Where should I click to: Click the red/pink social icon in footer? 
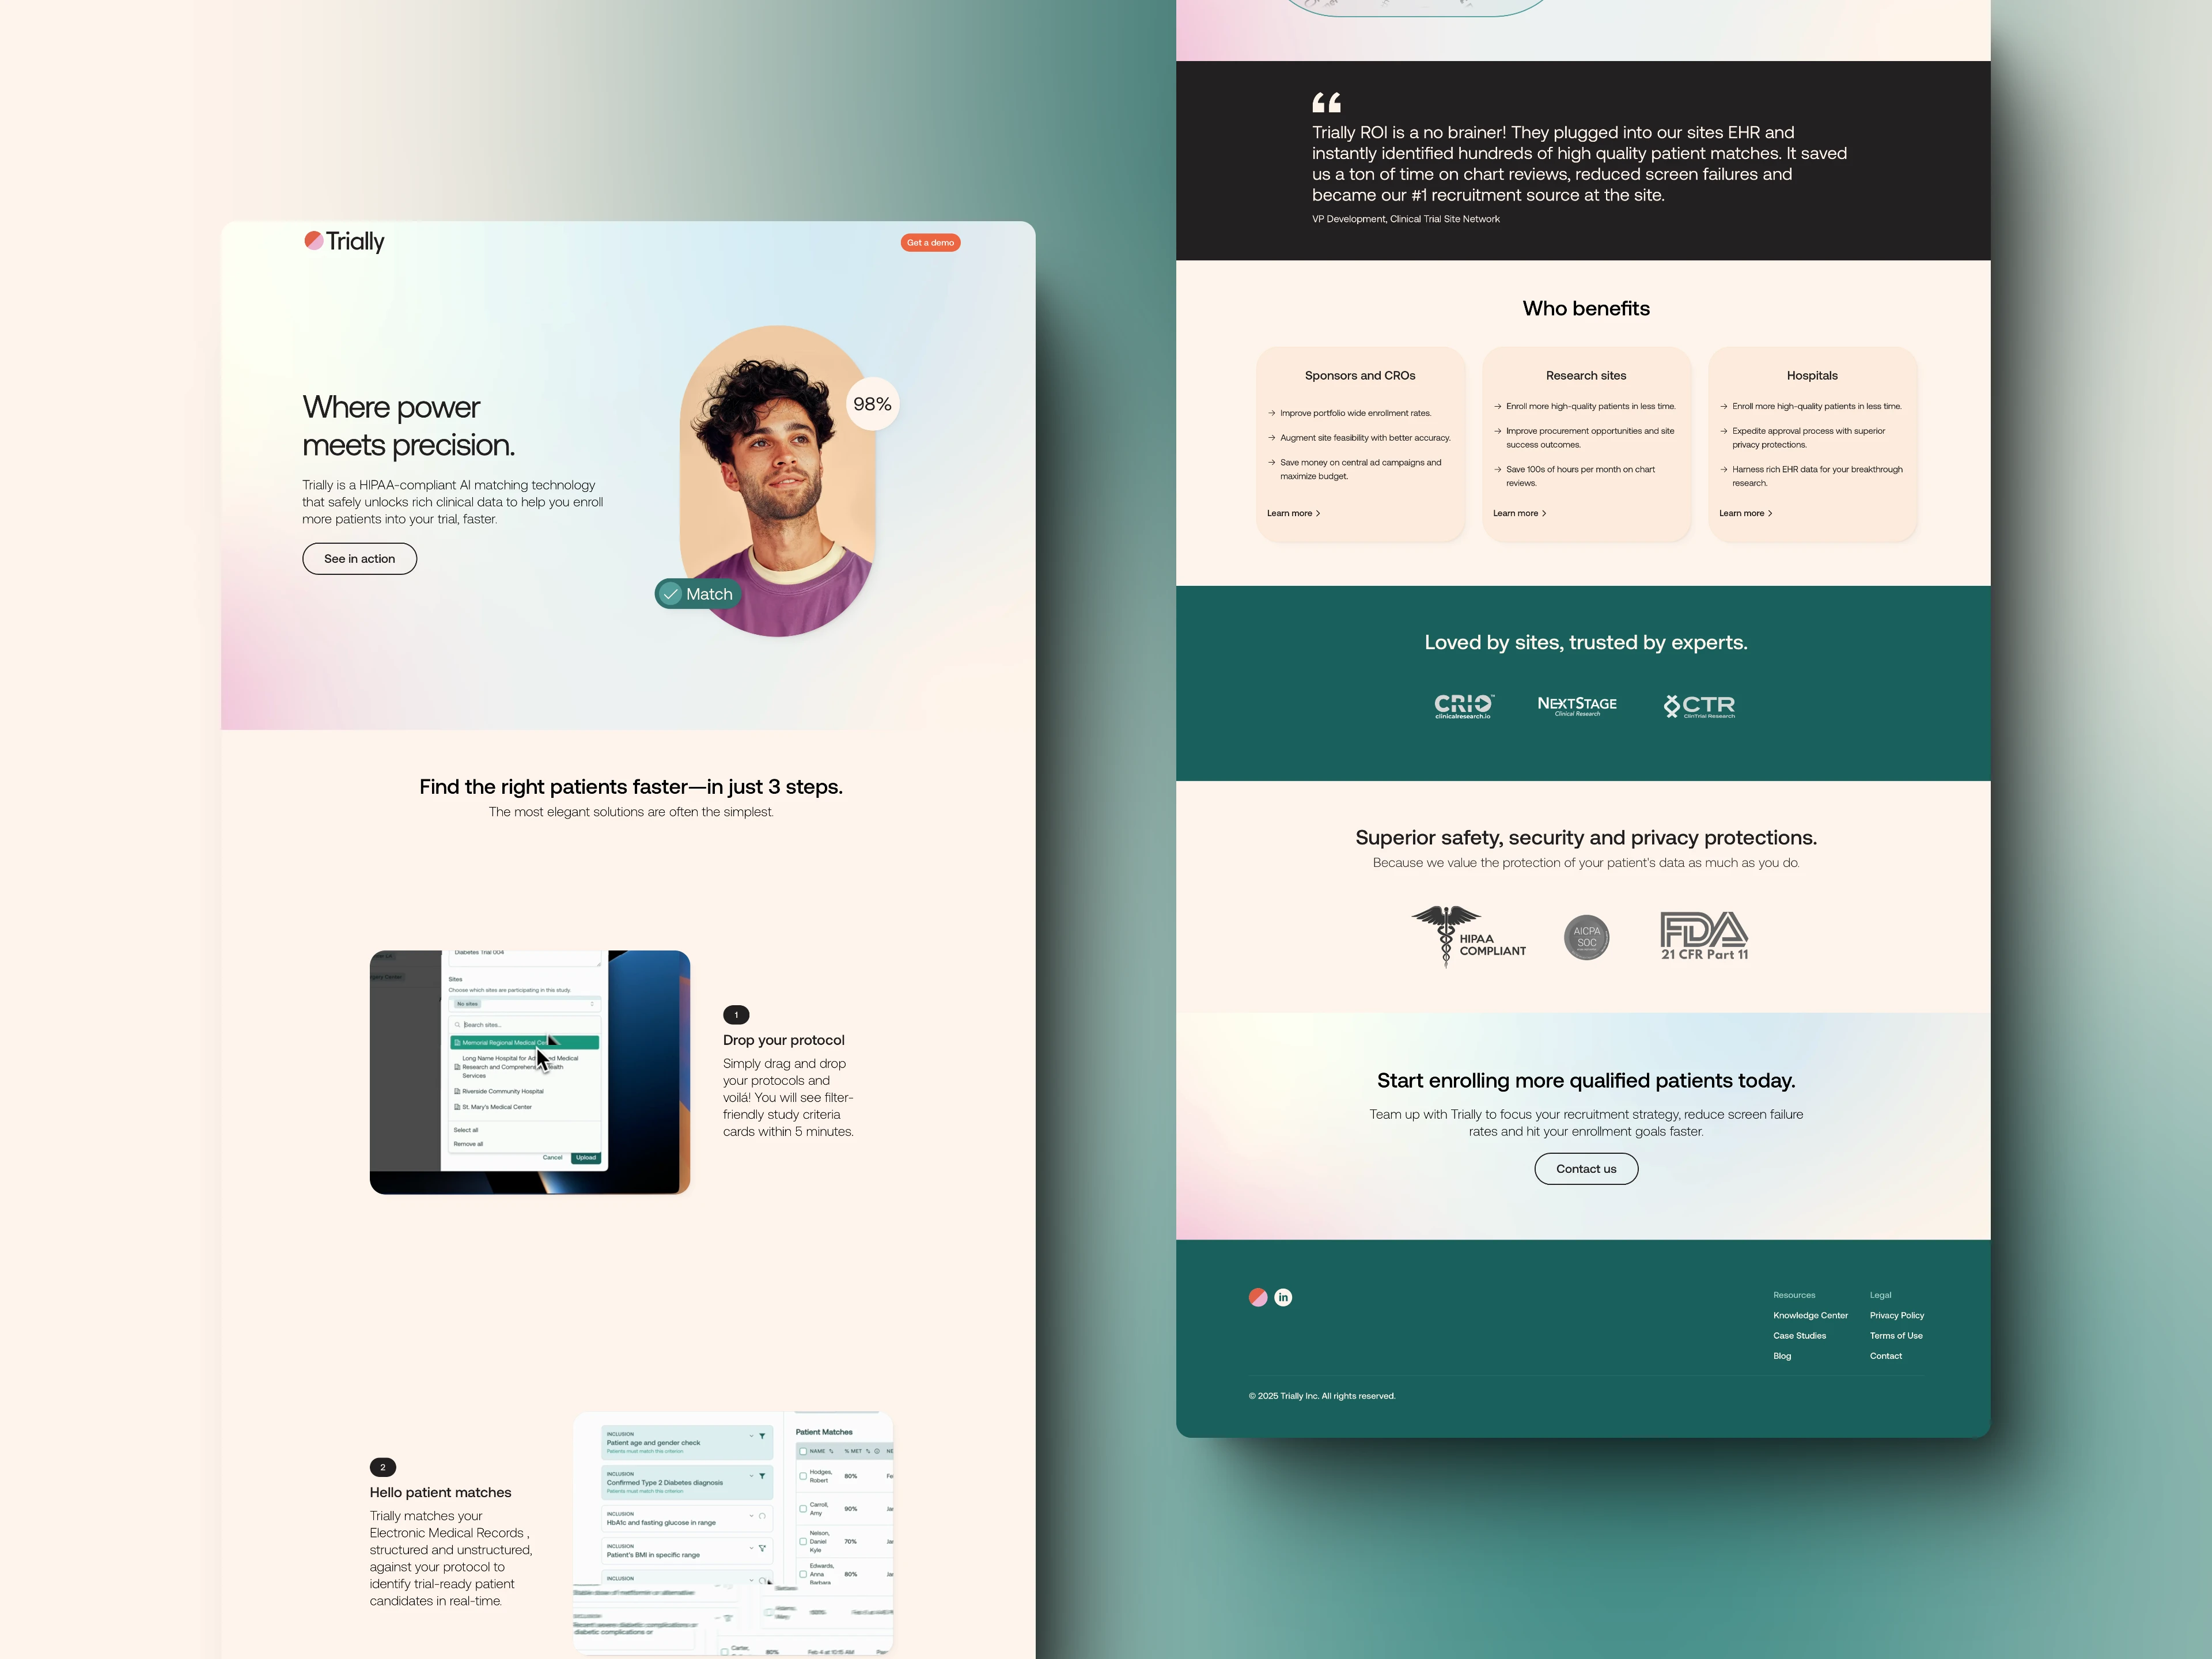[1257, 1297]
